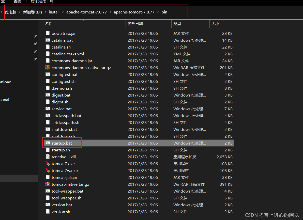Select the shutdown.sh file row
This screenshot has width=303, height=220.
[139, 136]
